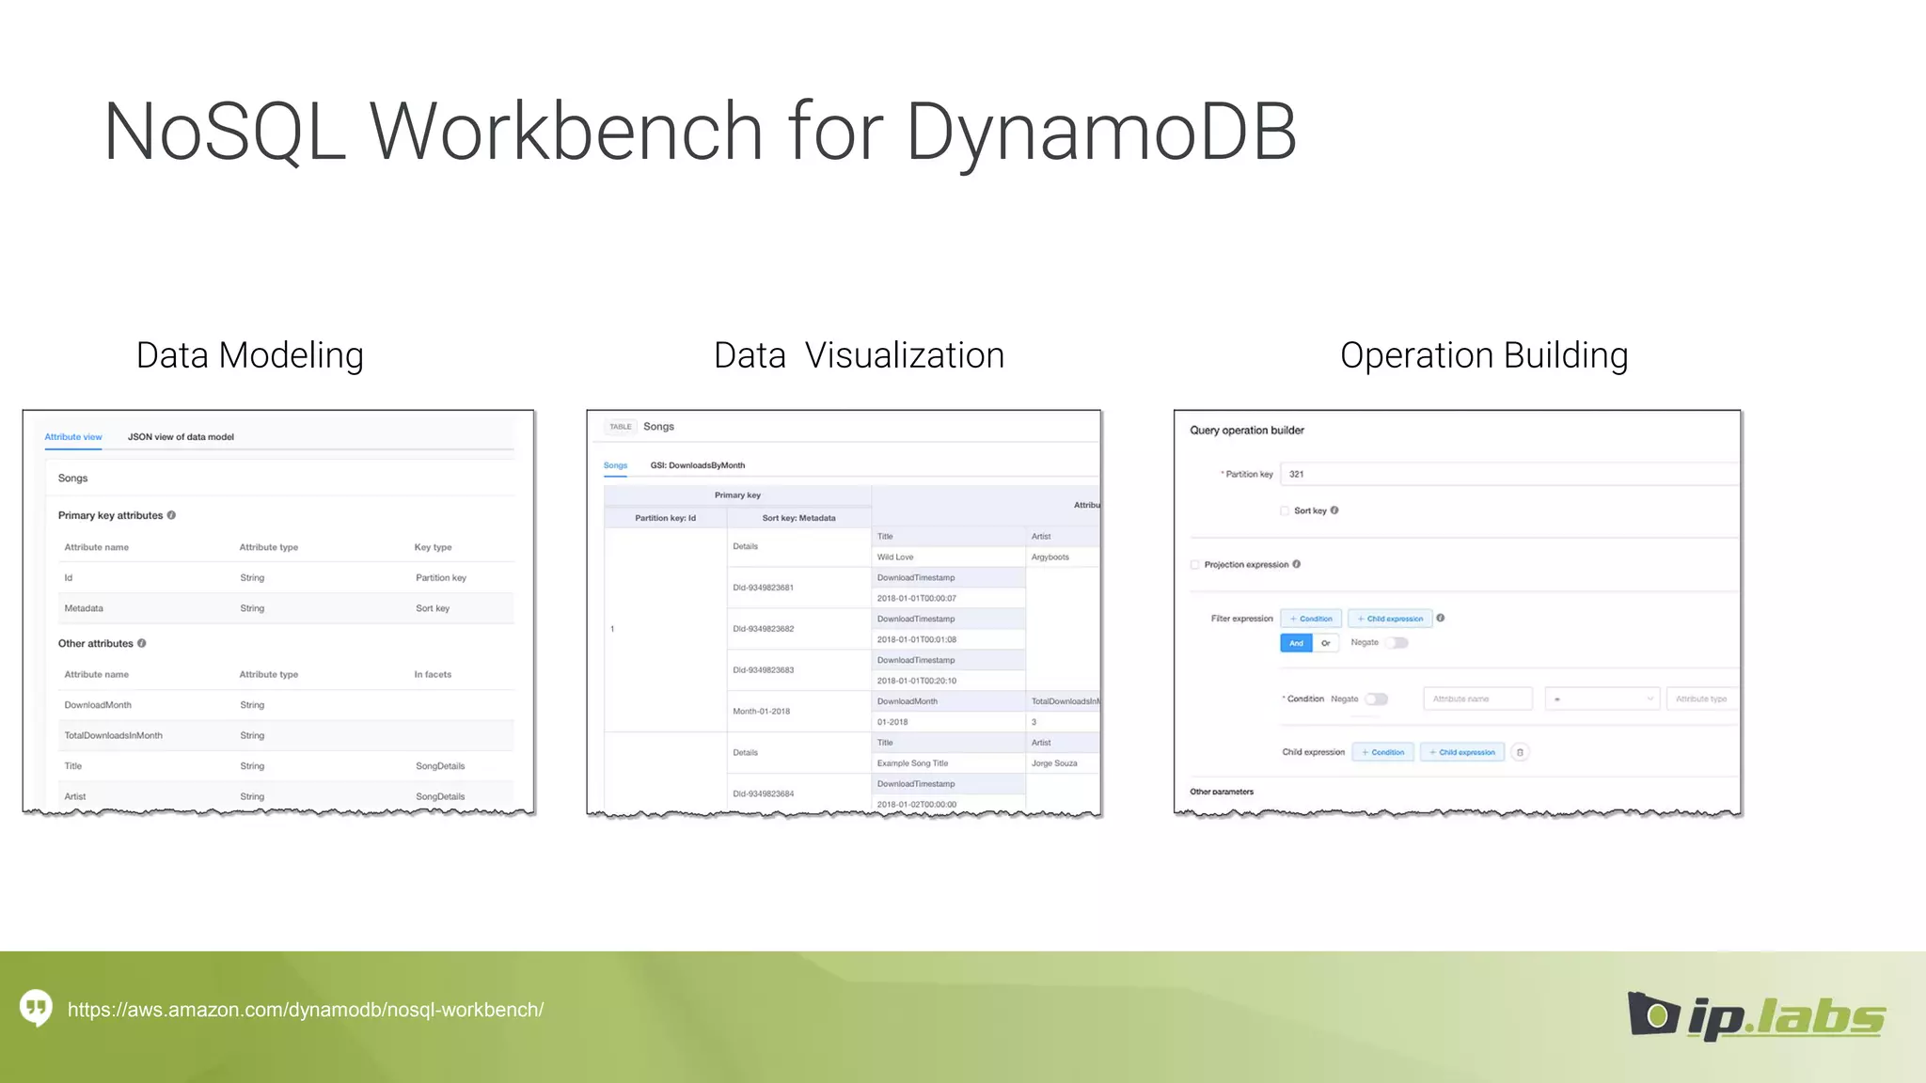
Task: Click the 'Partition key: Id' column header
Action: pyautogui.click(x=666, y=518)
